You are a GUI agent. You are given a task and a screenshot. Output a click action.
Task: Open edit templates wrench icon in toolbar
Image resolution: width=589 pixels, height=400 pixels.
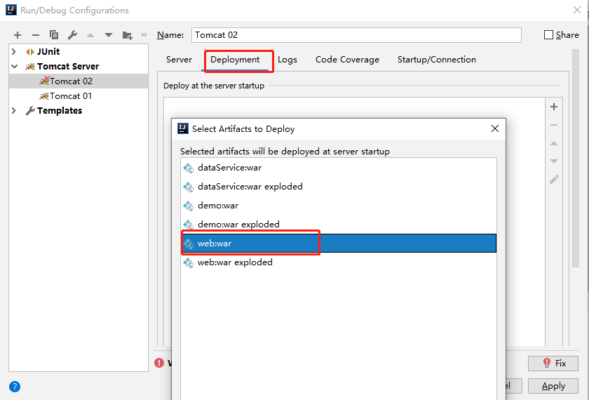[x=72, y=35]
